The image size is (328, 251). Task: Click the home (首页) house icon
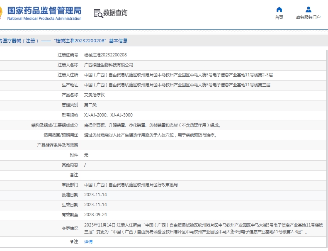click(279, 10)
